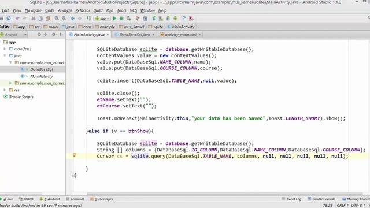The image size is (370, 208).
Task: Open the Messages tool window
Action: click(x=102, y=199)
